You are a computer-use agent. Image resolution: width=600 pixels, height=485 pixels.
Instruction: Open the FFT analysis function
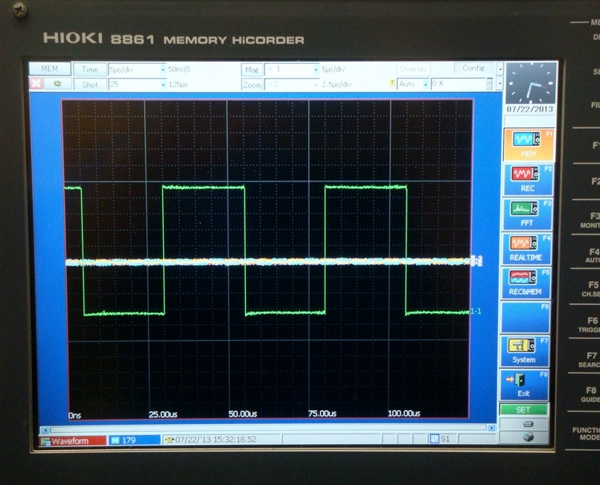pos(526,213)
